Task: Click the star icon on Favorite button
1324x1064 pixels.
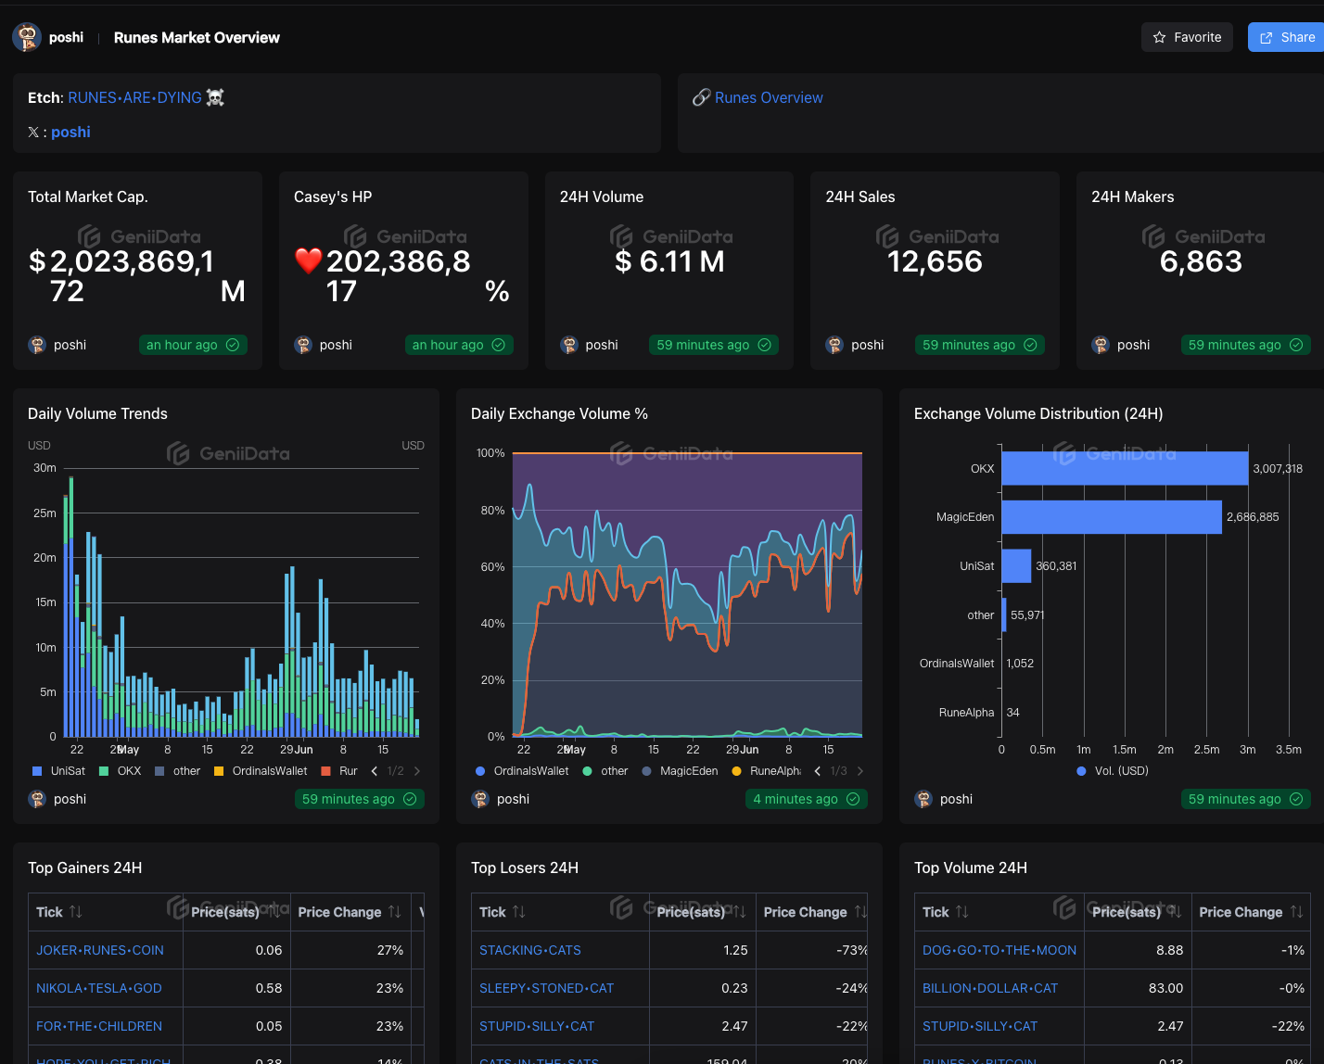Action: coord(1159,37)
